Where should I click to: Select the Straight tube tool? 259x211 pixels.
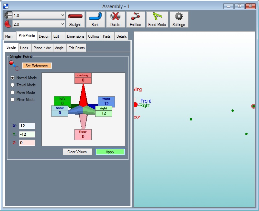tap(75, 19)
